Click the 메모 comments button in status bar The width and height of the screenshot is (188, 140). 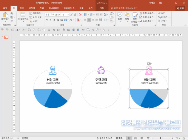[119, 138]
